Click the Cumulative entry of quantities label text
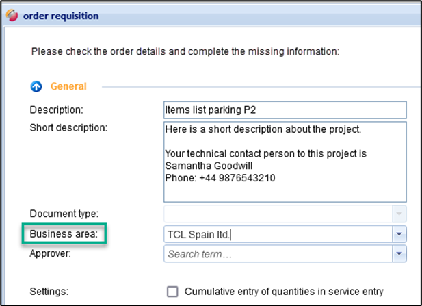This screenshot has height=306, width=422. coord(284,291)
